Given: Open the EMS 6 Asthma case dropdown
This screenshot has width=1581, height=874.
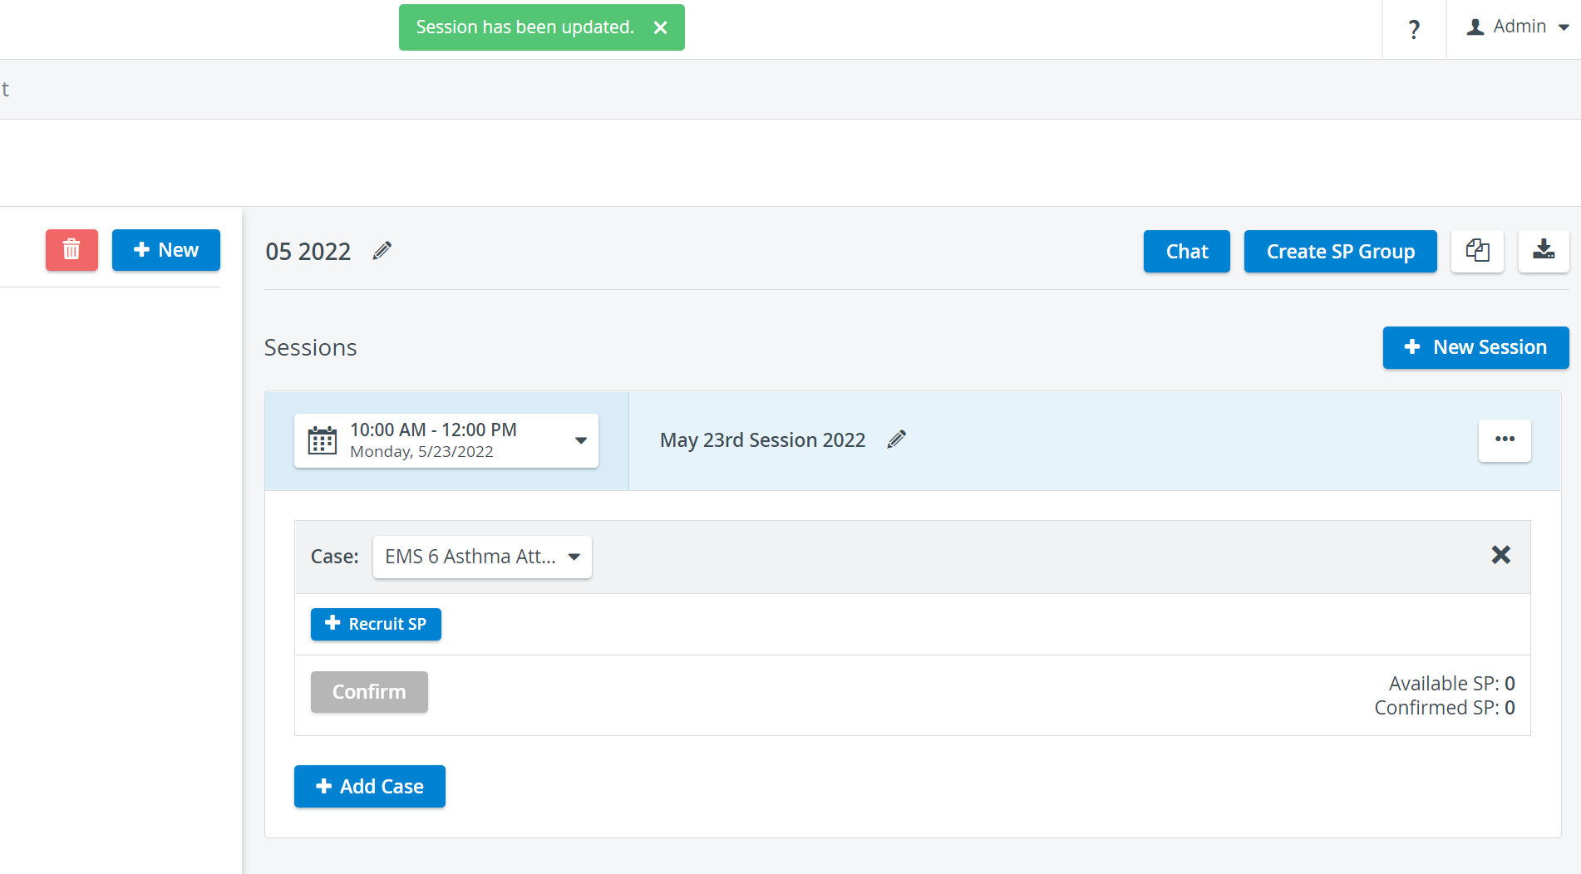Looking at the screenshot, I should [482, 557].
